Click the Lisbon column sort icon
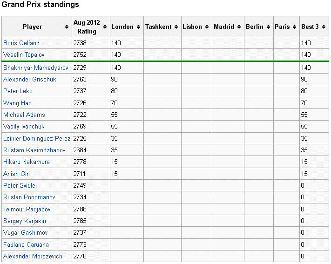 coord(207,27)
